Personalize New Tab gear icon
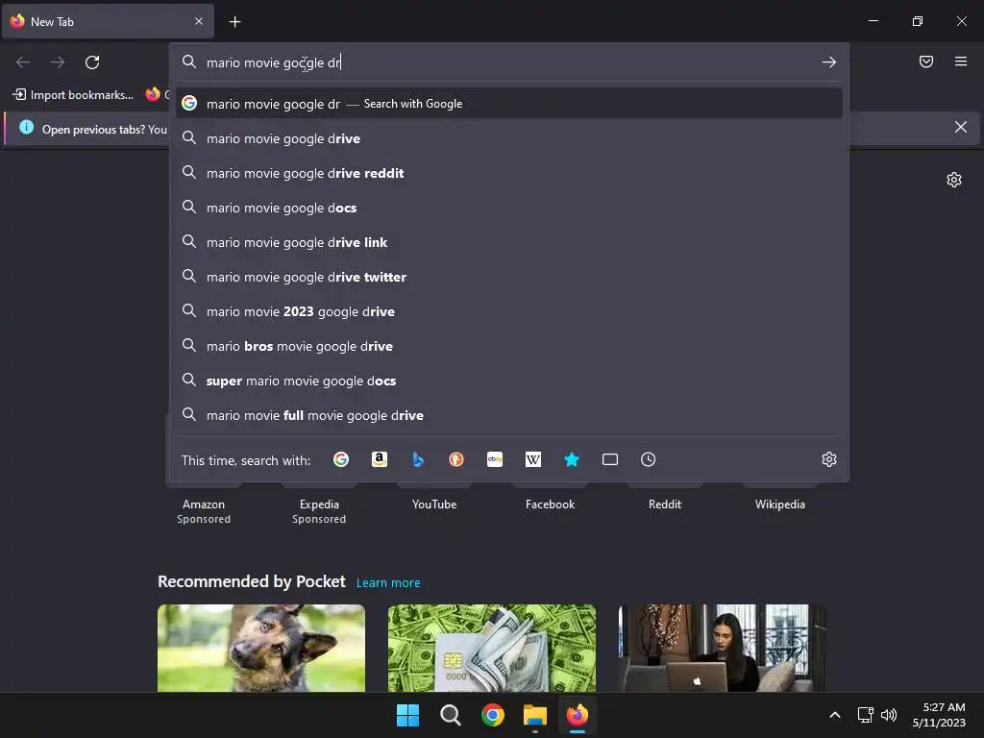984x738 pixels. [x=954, y=180]
